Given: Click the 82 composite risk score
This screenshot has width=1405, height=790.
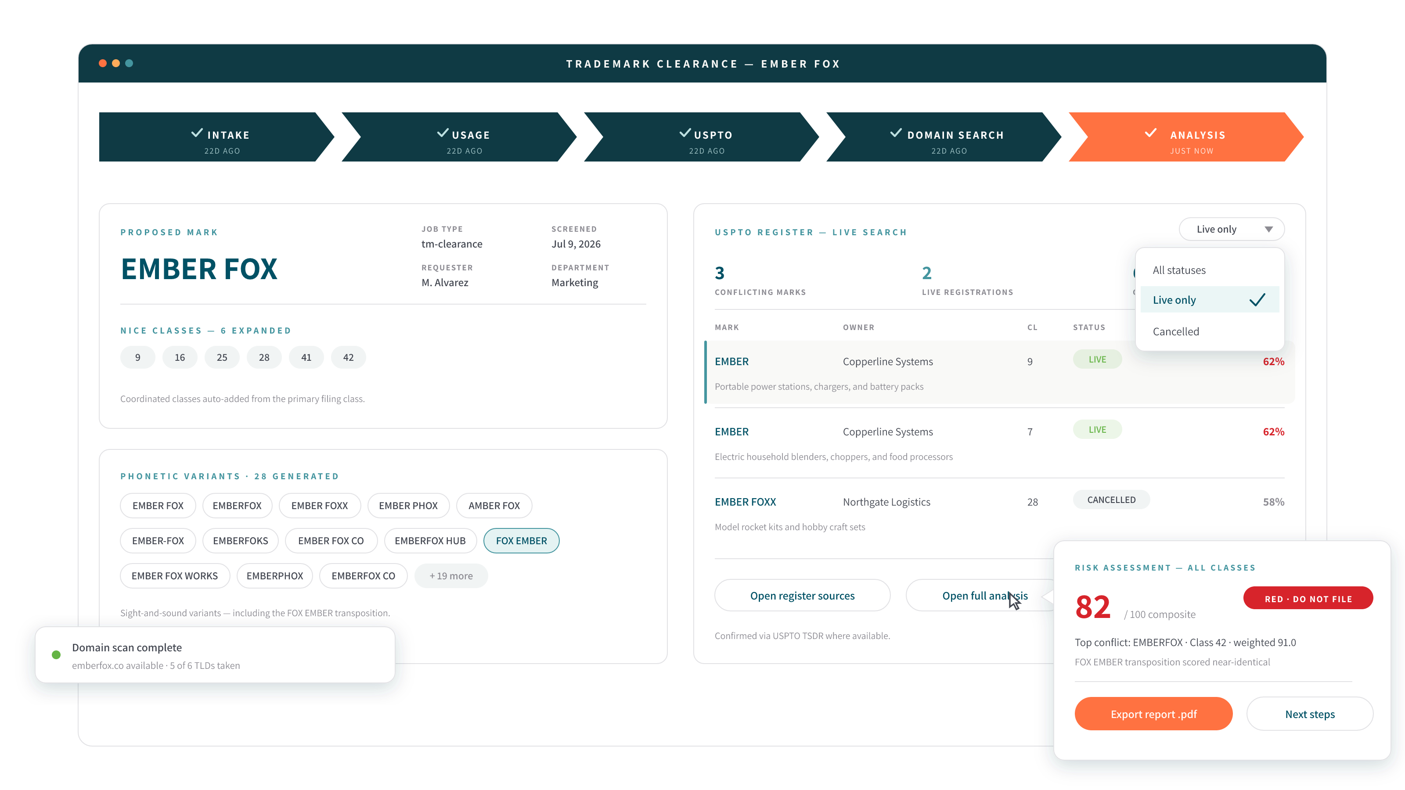Looking at the screenshot, I should point(1092,606).
